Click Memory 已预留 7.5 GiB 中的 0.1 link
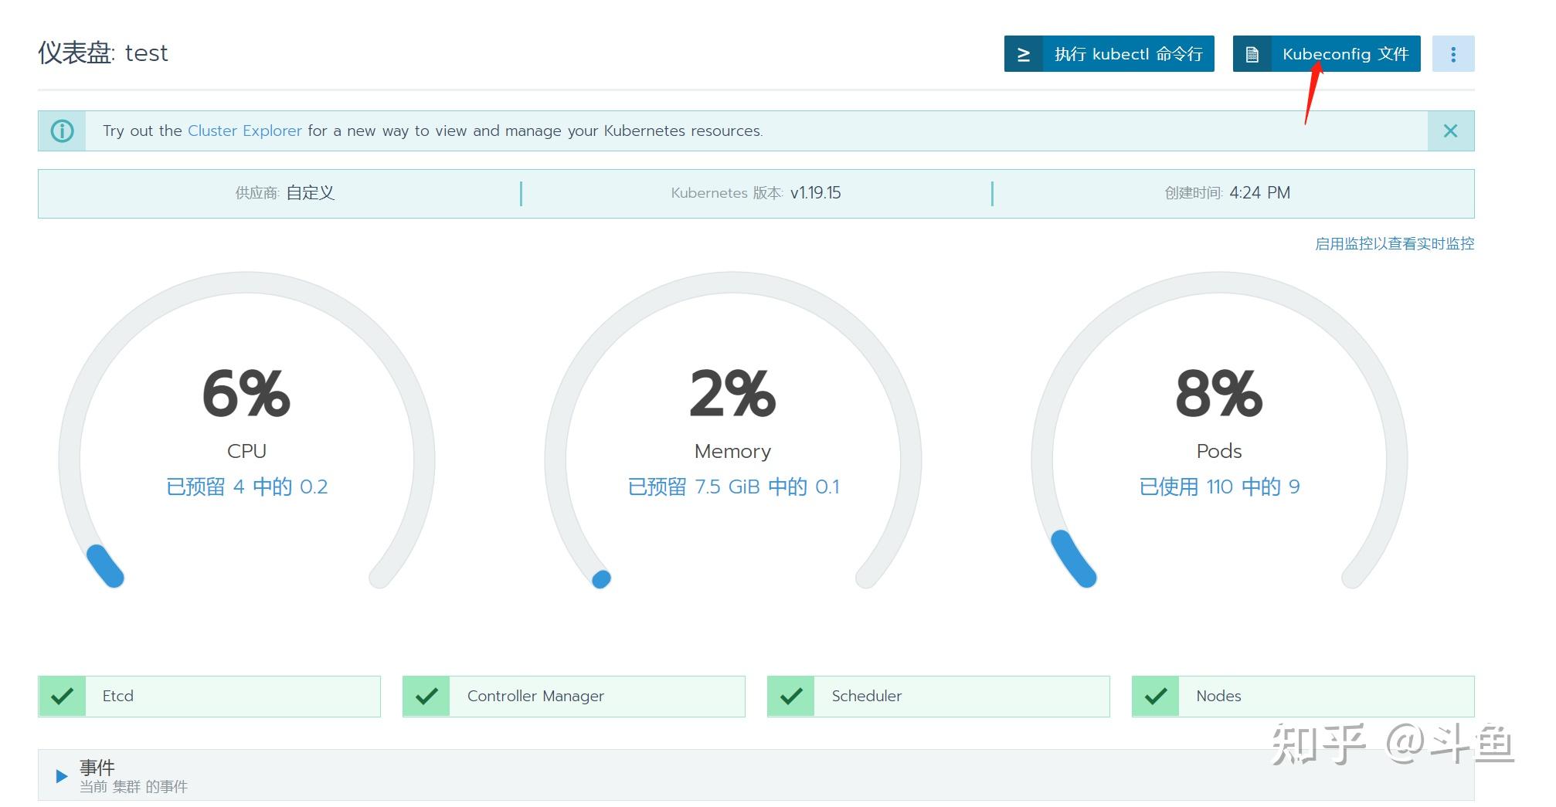This screenshot has width=1556, height=807. 733,487
